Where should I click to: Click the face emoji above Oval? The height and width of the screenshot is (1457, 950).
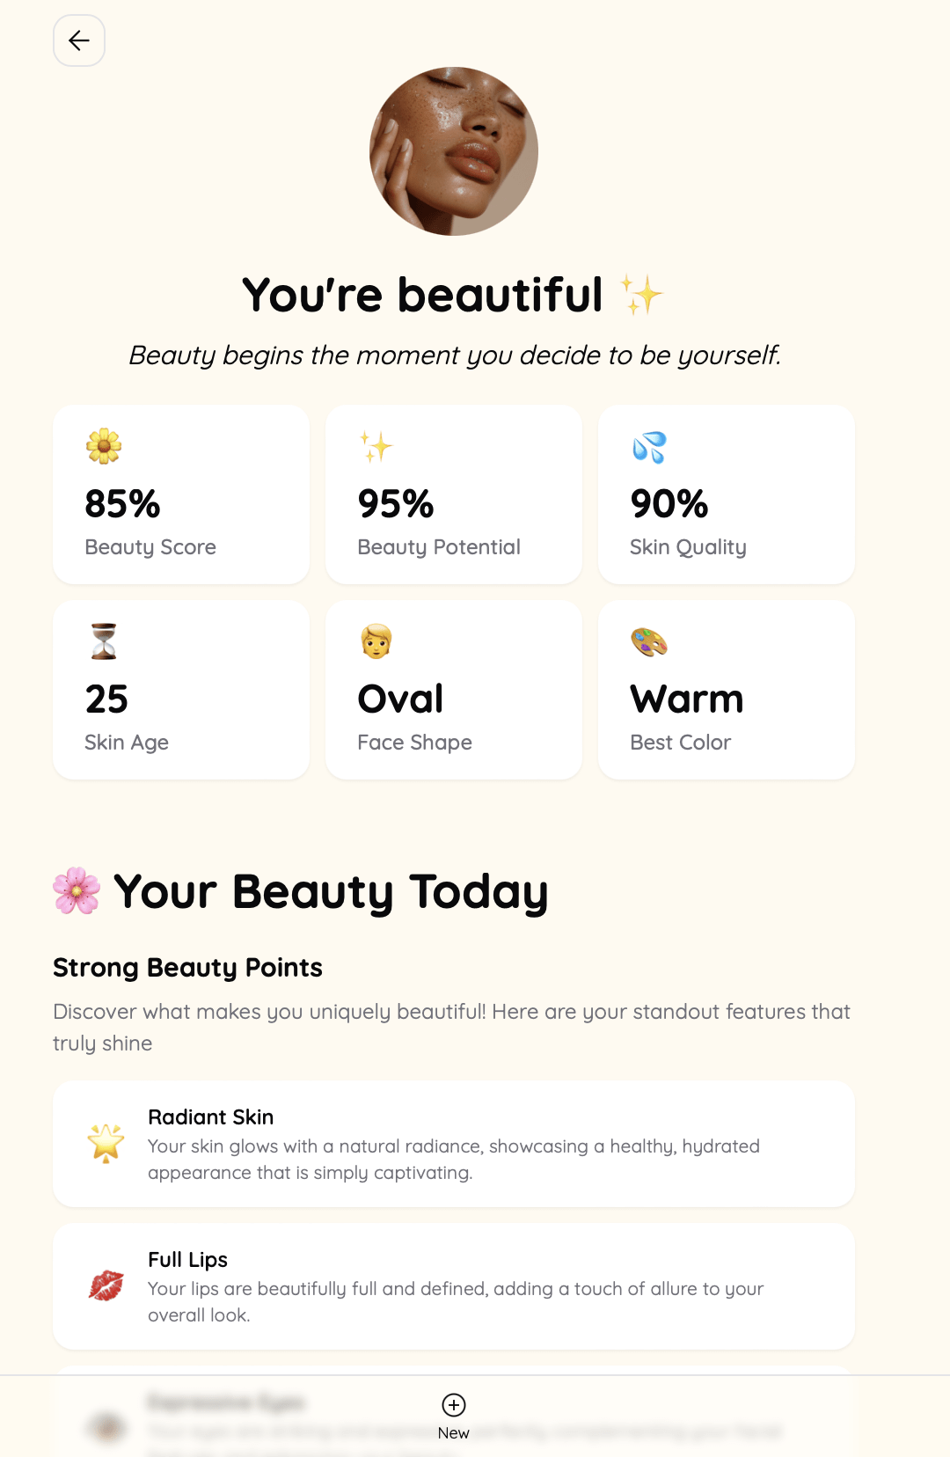click(x=376, y=641)
